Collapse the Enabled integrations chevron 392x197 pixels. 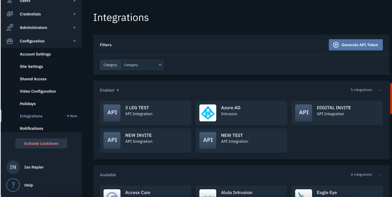point(380,90)
